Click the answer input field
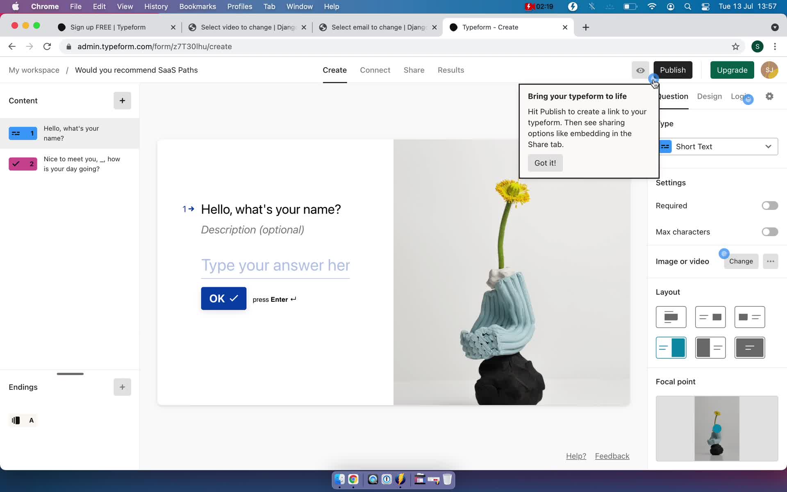787x492 pixels. click(x=276, y=265)
